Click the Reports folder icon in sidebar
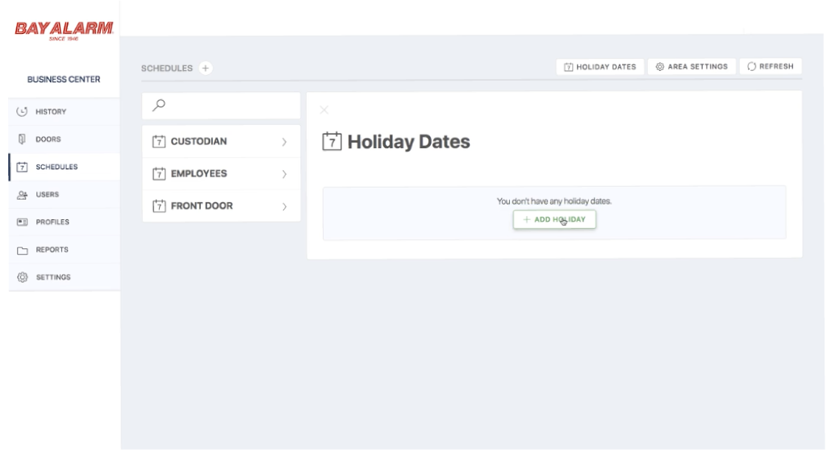Screen dimensions: 827x465 (22, 250)
